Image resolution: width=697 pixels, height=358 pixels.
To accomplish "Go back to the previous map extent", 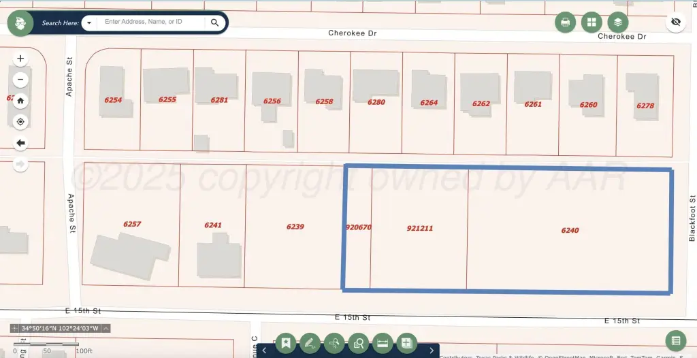I will pos(20,143).
